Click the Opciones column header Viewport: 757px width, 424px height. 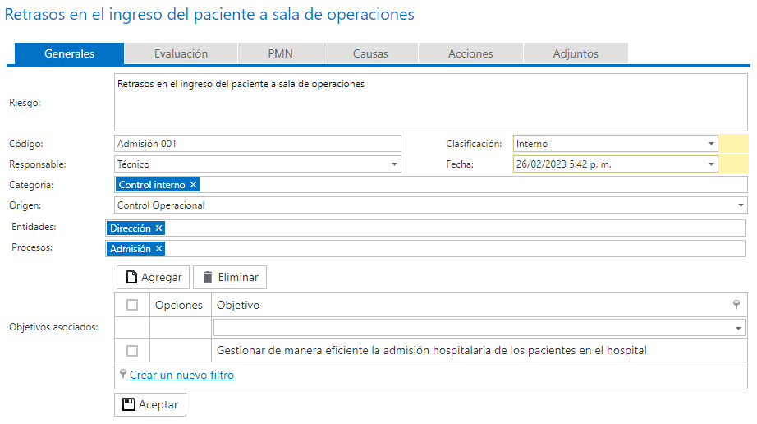pos(181,305)
